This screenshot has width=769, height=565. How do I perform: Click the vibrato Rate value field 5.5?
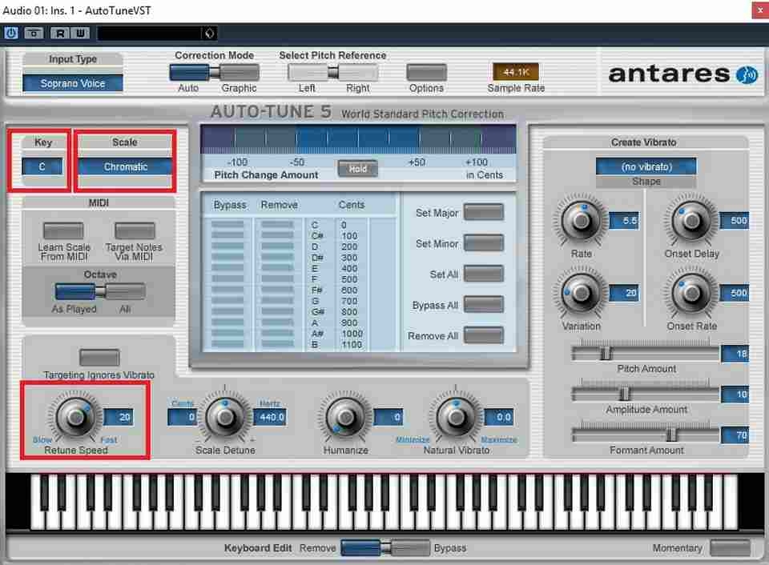[624, 221]
